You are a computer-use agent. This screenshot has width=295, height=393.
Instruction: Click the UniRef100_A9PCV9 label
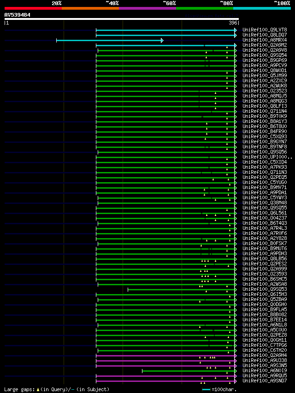click(265, 65)
